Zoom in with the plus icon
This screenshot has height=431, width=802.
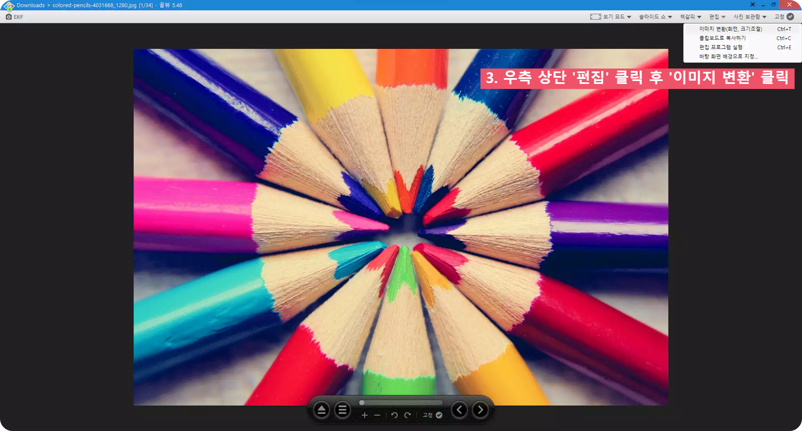pos(365,415)
